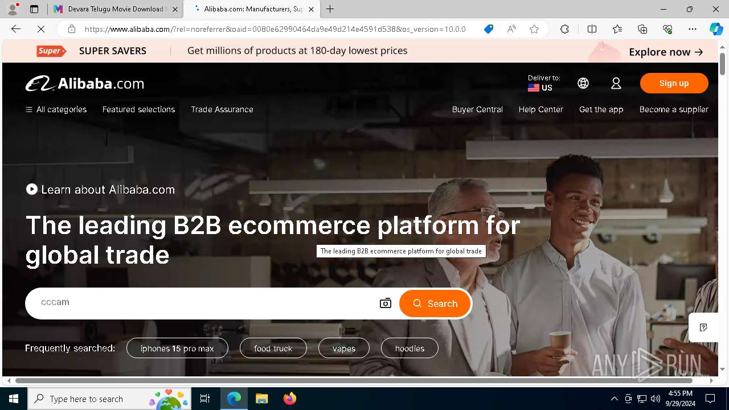Click the orange Search button
Viewport: 729px width, 410px height.
(435, 304)
